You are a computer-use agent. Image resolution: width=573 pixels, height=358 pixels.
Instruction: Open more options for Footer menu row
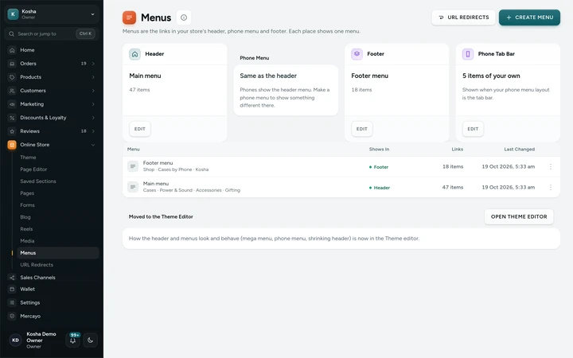click(551, 166)
